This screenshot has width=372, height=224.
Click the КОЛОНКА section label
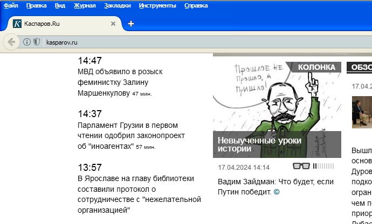pyautogui.click(x=316, y=67)
